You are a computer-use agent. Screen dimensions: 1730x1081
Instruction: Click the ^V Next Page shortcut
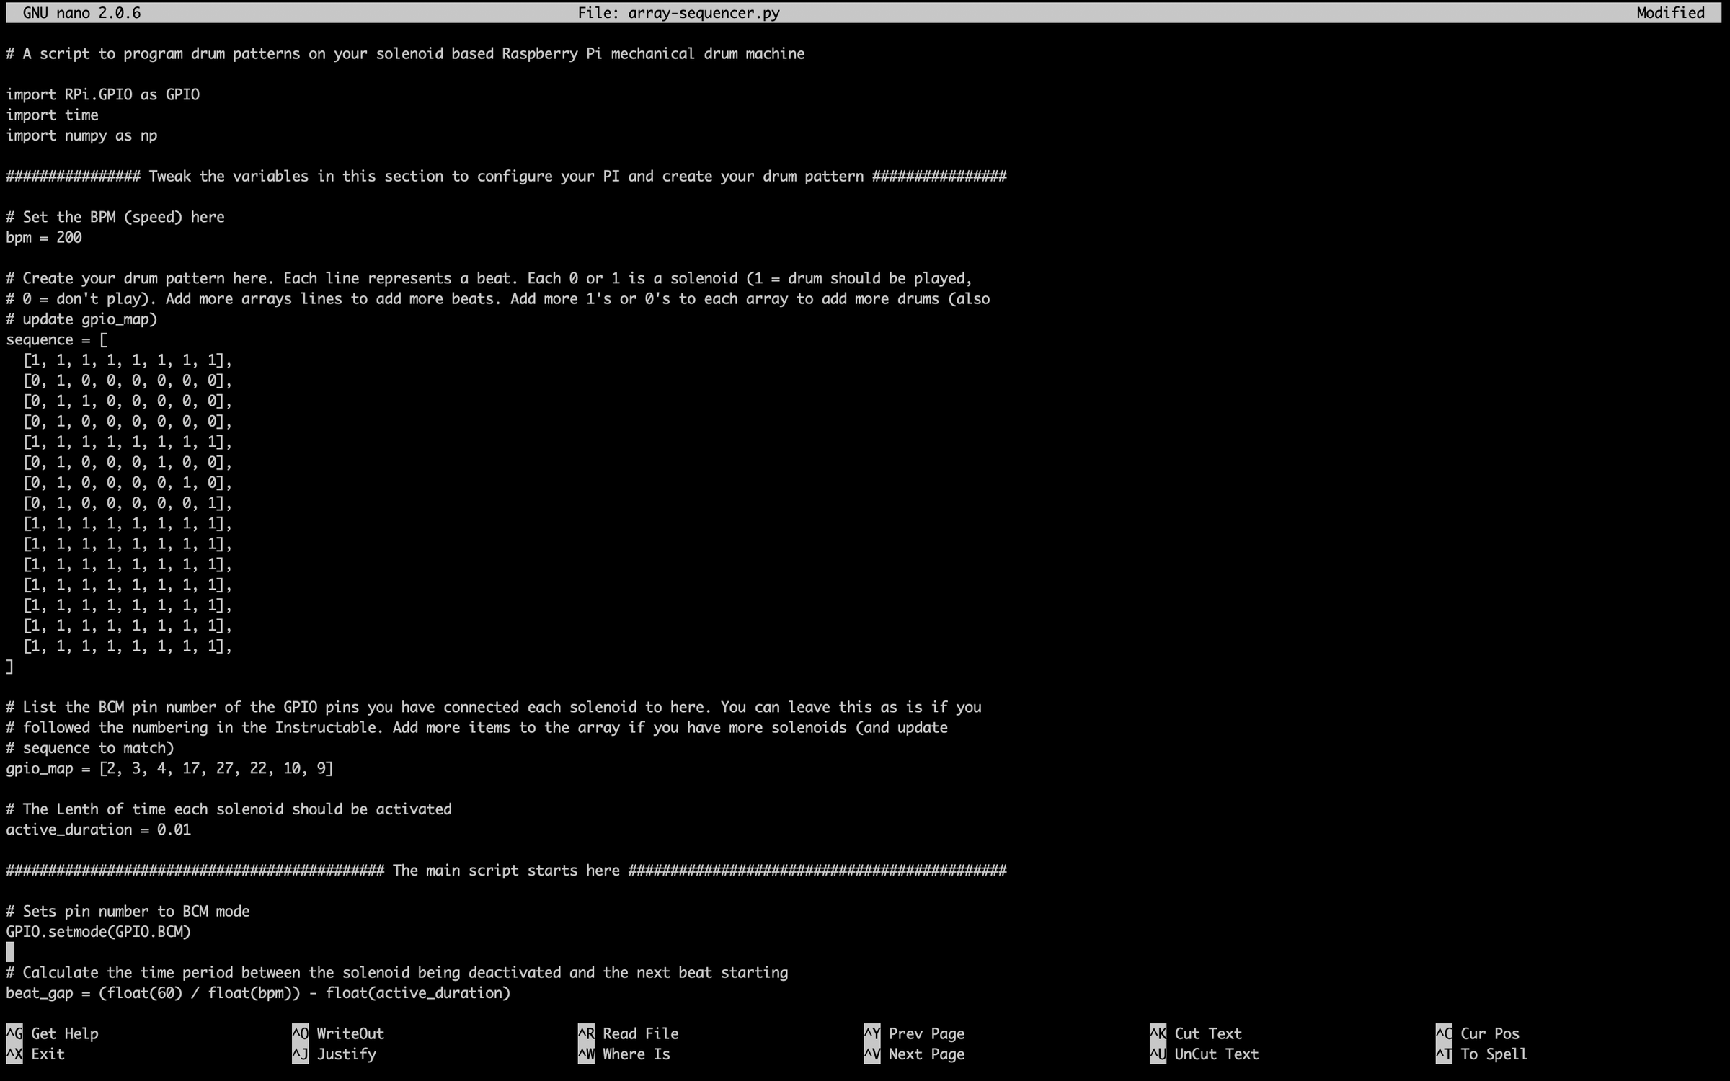pos(914,1054)
